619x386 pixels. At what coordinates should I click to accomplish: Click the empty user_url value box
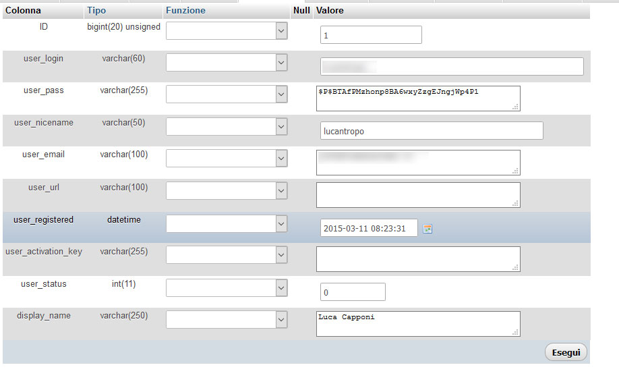click(418, 195)
